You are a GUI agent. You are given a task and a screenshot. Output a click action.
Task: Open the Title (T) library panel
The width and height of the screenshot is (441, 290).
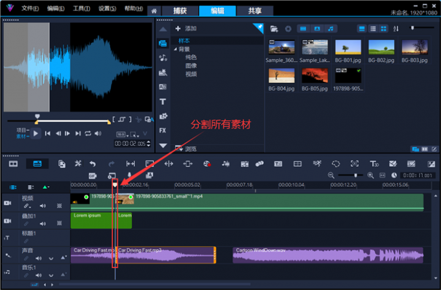click(x=163, y=101)
